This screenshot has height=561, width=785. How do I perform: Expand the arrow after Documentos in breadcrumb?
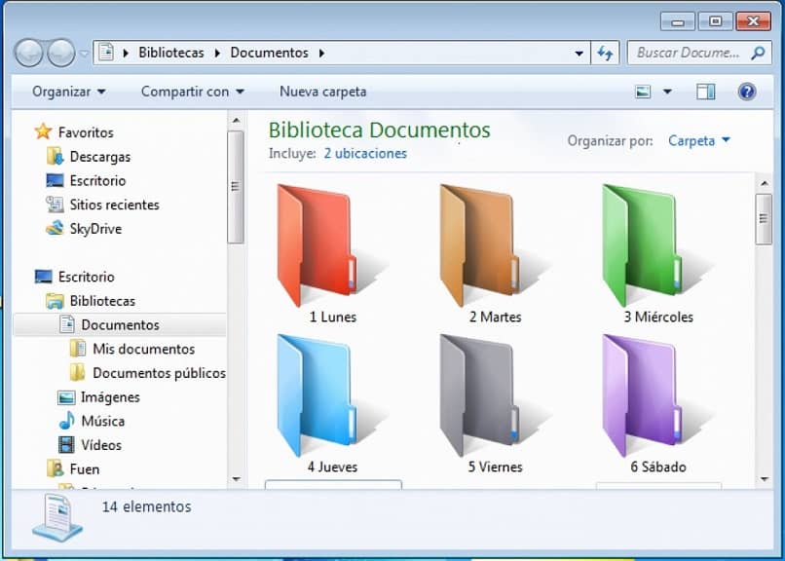[x=321, y=53]
